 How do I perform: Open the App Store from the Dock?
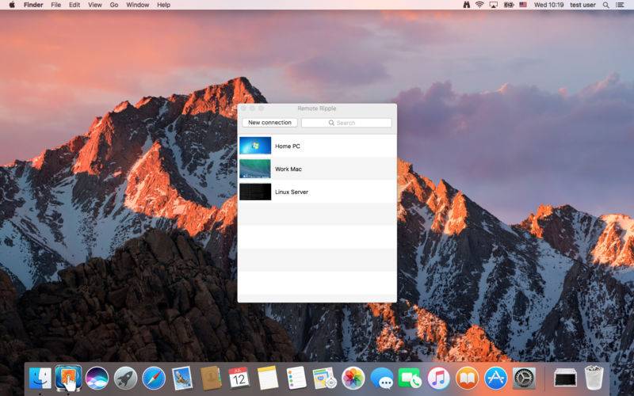[x=495, y=378]
